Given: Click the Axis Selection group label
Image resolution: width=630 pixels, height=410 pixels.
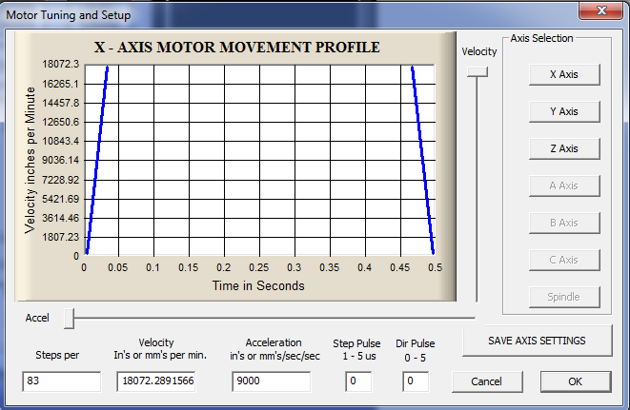Looking at the screenshot, I should [541, 38].
